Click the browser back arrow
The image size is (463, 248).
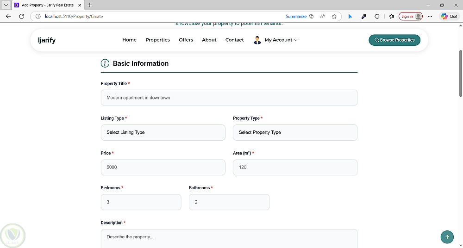pos(8,16)
